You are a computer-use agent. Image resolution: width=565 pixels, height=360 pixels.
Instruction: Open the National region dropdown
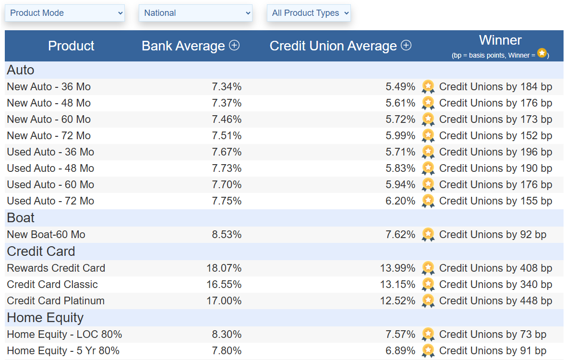point(195,13)
